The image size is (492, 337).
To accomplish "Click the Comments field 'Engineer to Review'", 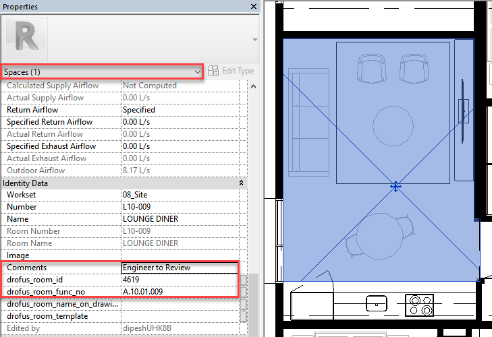I will (180, 268).
